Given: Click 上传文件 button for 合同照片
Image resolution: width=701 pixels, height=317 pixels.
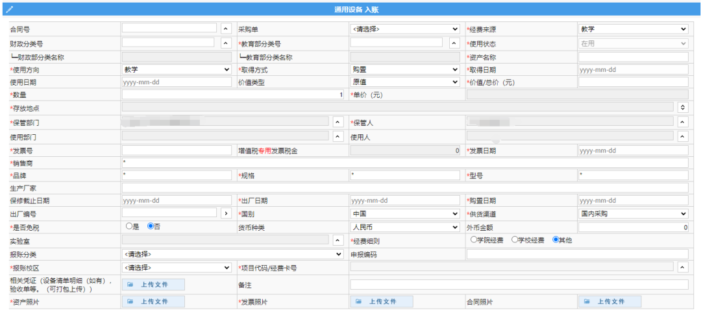Looking at the screenshot, I should tap(609, 301).
